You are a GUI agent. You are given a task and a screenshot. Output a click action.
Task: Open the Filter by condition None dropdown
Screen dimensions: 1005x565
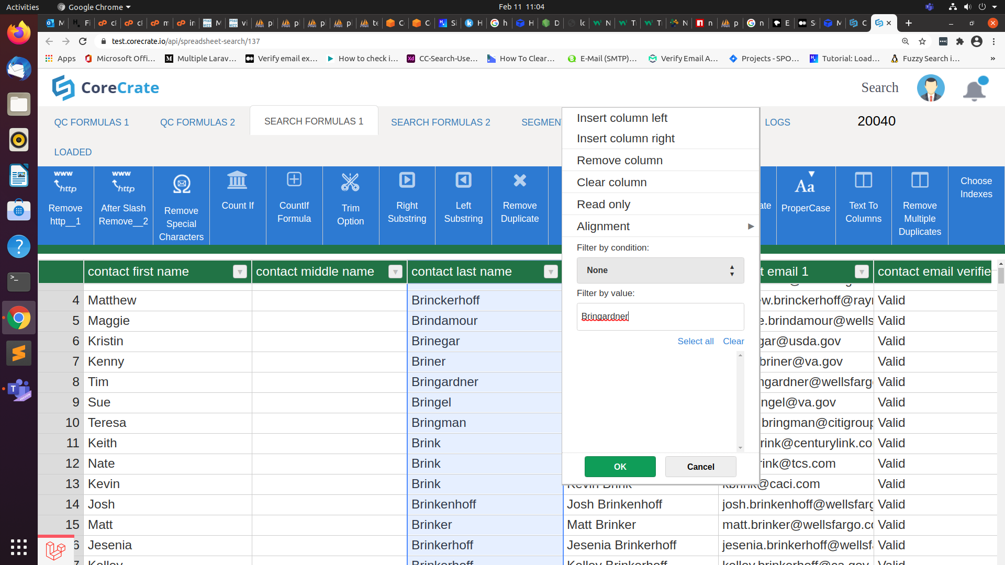coord(660,270)
